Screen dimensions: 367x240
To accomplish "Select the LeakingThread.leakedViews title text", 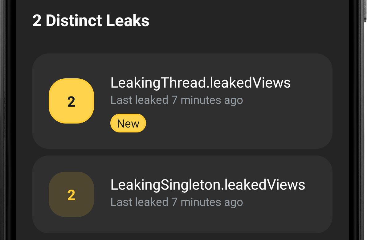I will pyautogui.click(x=200, y=82).
